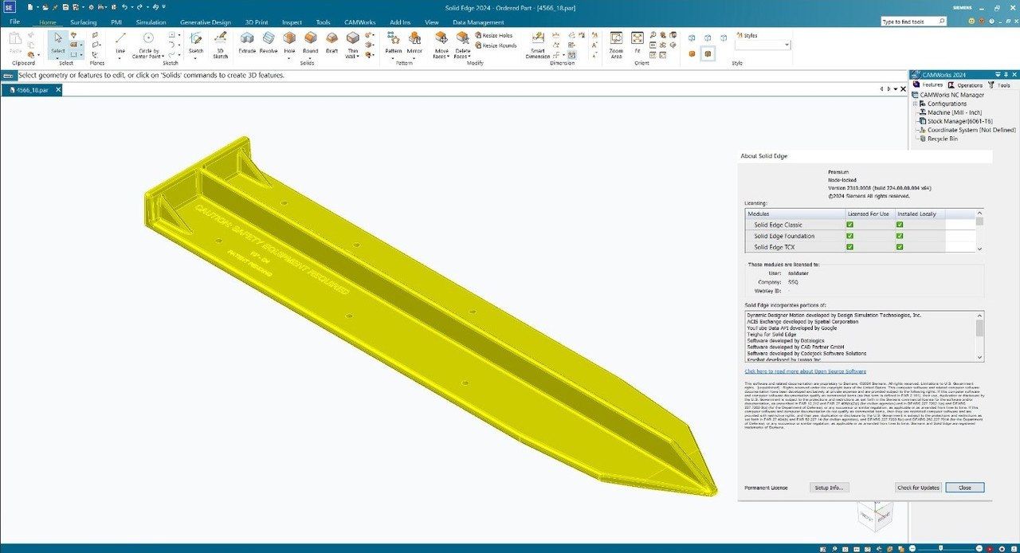Screen dimensions: 1020x553
Task: Open the Line dropdown arrow
Action: click(120, 57)
